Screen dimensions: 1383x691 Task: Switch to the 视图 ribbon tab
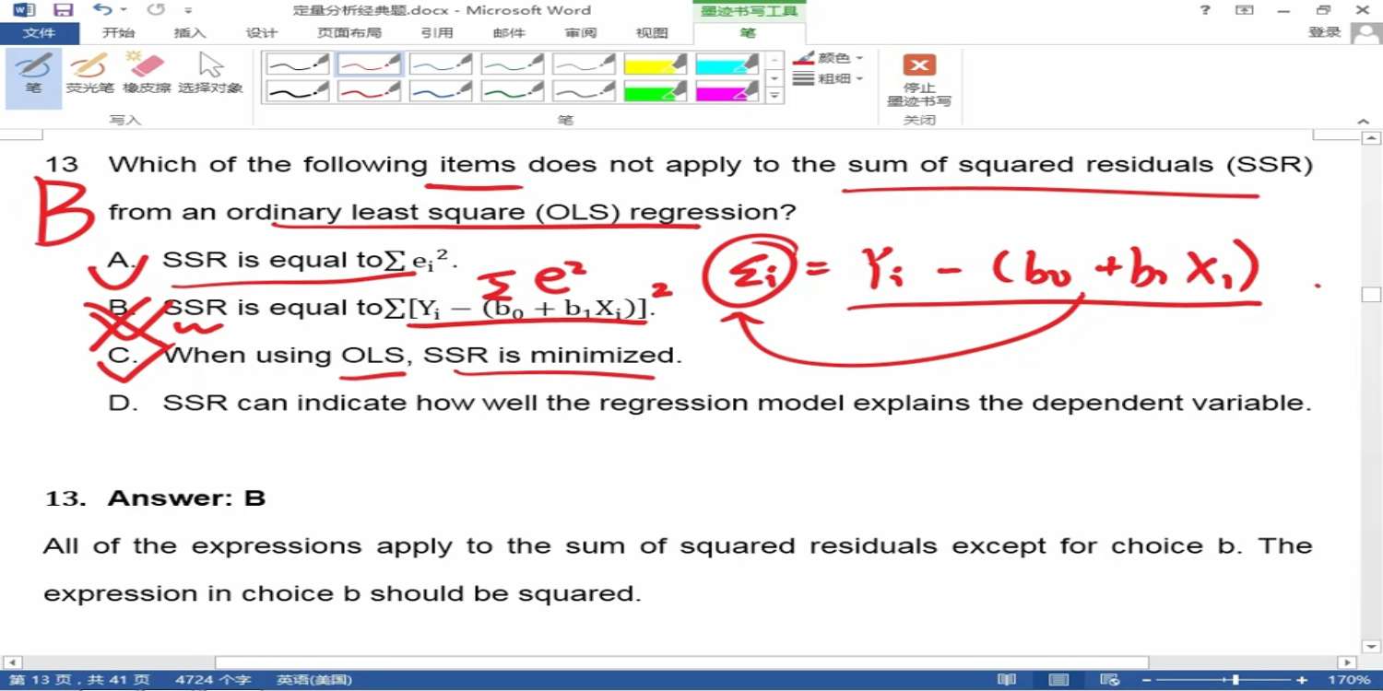[652, 33]
